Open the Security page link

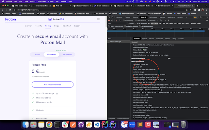coord(39,26)
